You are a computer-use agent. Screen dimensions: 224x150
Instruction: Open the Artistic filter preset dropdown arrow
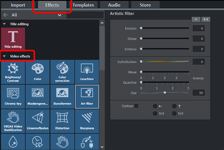(x=196, y=19)
